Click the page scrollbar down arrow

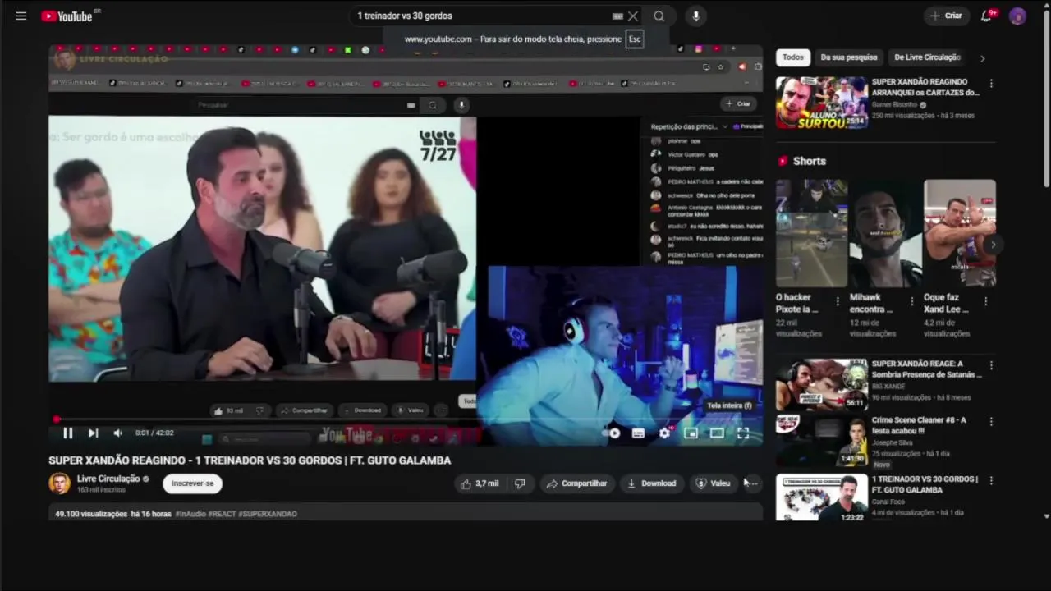point(1046,516)
